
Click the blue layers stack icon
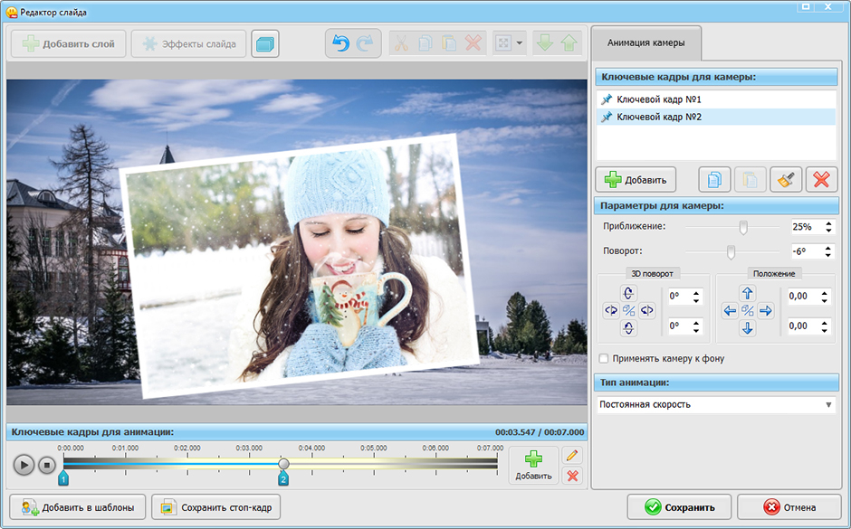pyautogui.click(x=265, y=44)
